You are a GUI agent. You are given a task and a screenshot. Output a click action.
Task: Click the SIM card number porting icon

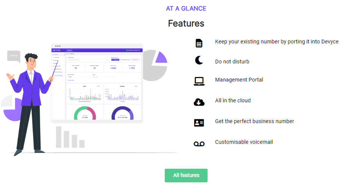click(x=199, y=43)
